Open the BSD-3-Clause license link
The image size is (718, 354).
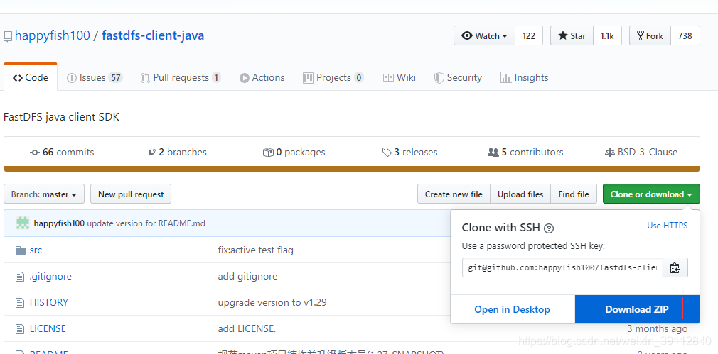coord(641,152)
